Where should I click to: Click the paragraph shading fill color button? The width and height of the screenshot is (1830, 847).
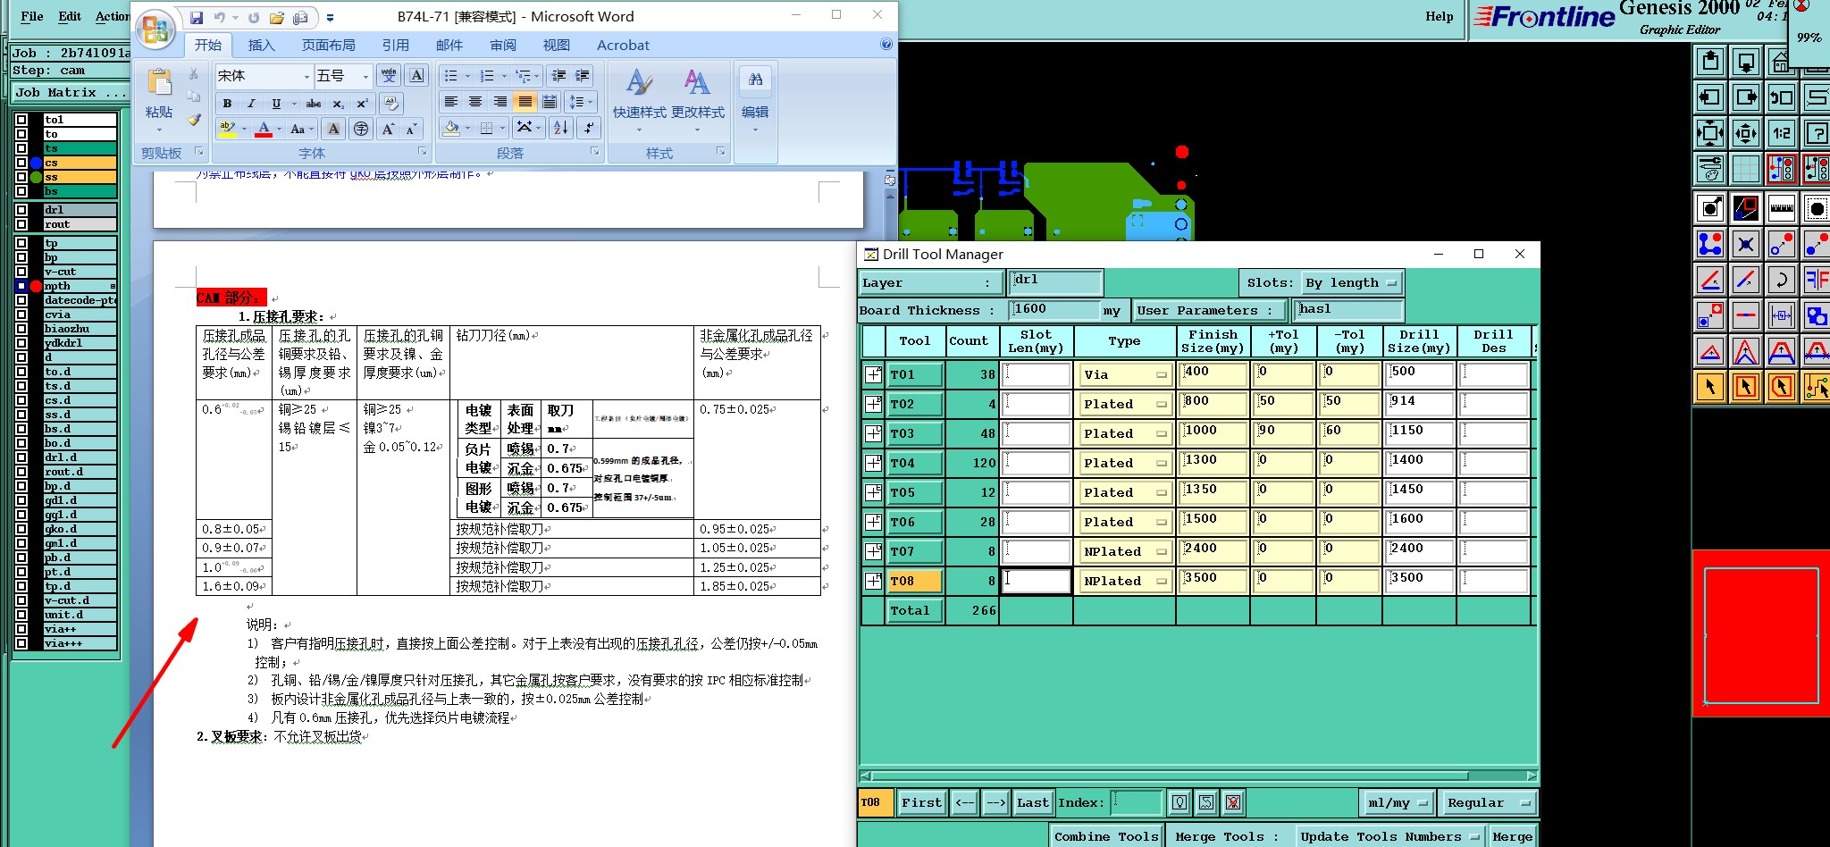click(x=452, y=128)
